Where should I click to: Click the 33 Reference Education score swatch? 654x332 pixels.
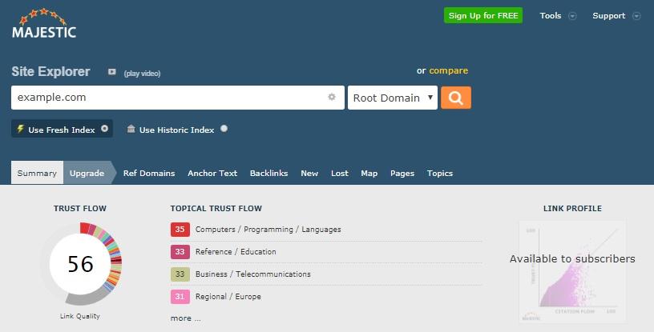[180, 252]
